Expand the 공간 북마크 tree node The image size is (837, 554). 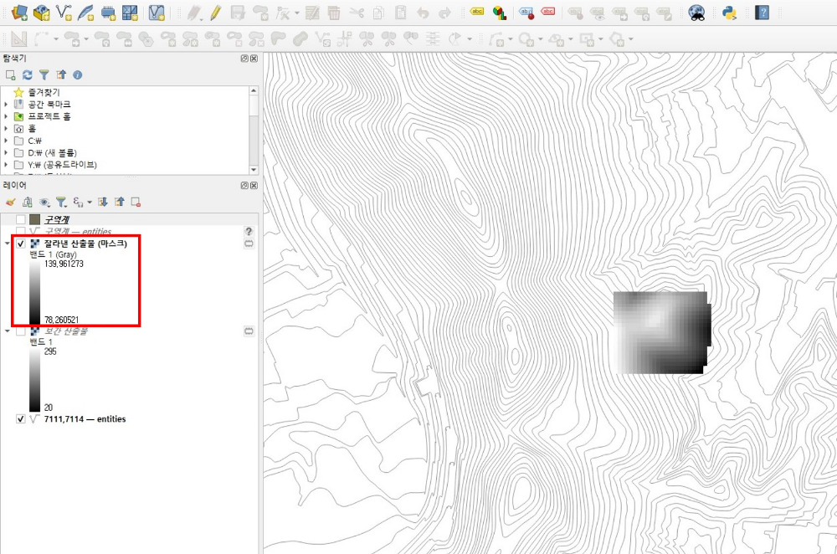tap(6, 104)
